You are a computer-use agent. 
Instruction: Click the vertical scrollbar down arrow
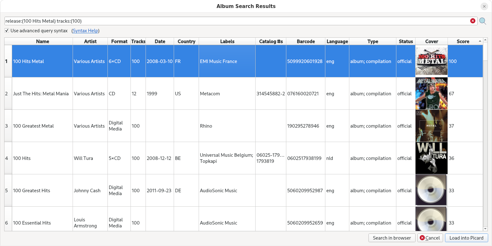pyautogui.click(x=485, y=228)
